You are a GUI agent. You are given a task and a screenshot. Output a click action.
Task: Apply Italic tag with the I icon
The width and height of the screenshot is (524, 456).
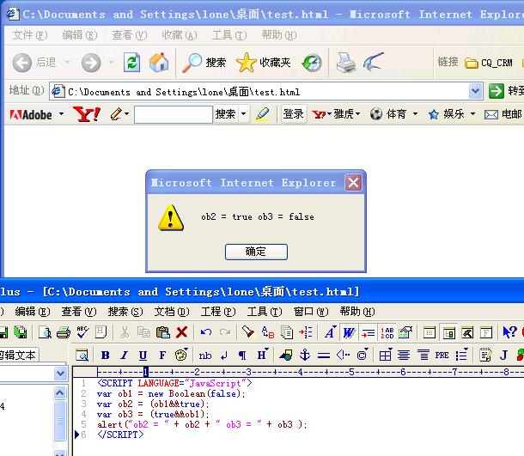124,356
